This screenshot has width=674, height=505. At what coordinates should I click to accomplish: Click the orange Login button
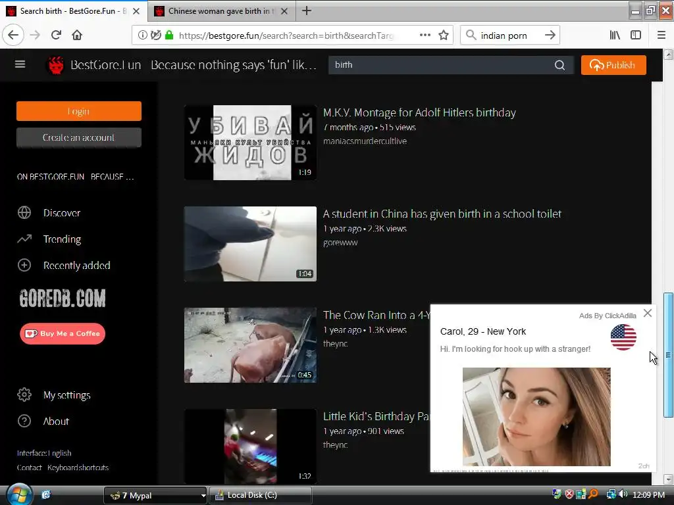click(79, 111)
